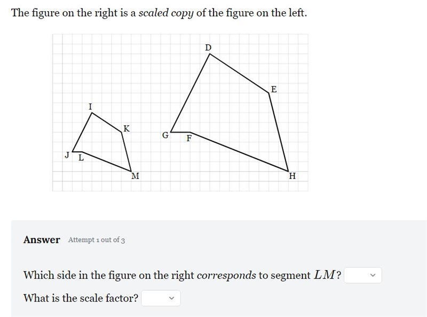Click the Answer heading
Image resolution: width=427 pixels, height=317 pixels.
coord(42,240)
